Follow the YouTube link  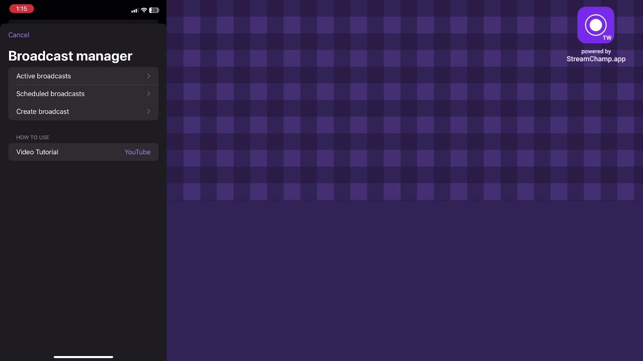click(137, 152)
